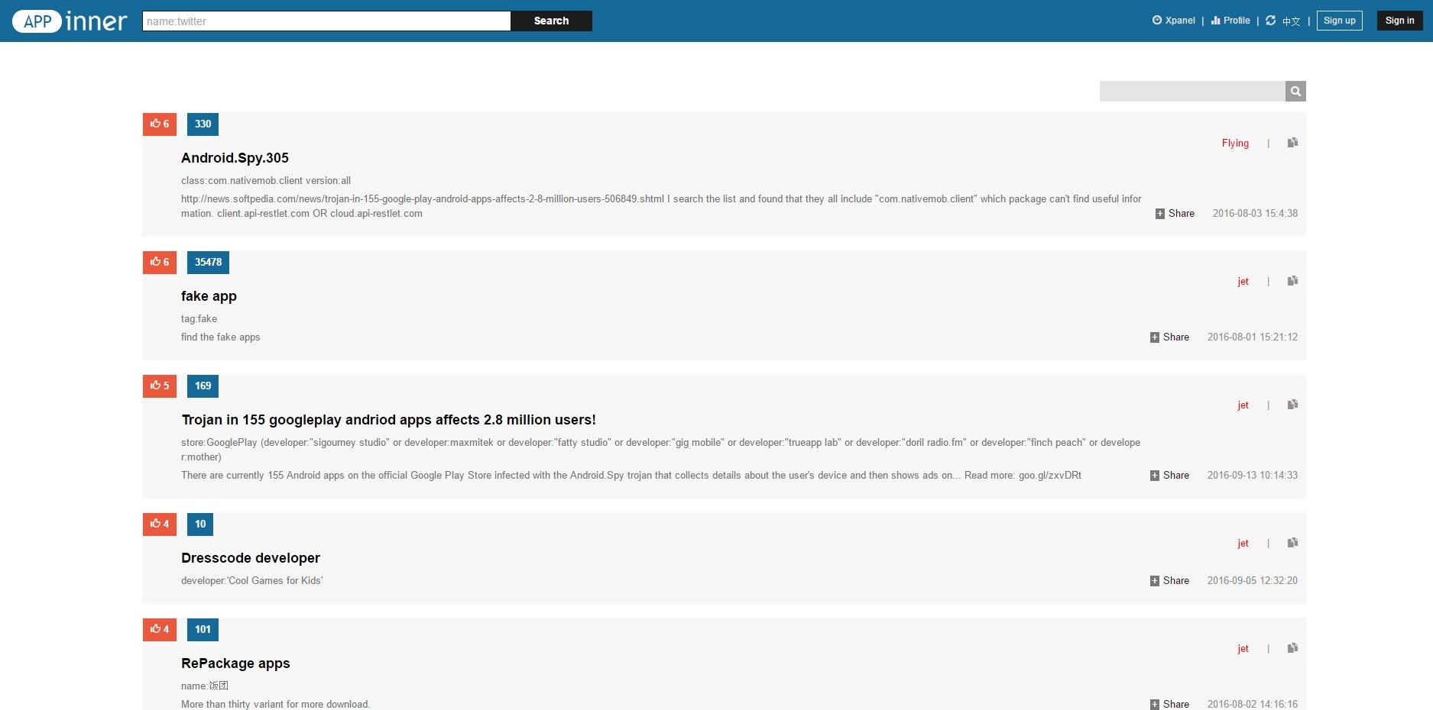
Task: Open author jet on the fake app entry
Action: click(1243, 282)
